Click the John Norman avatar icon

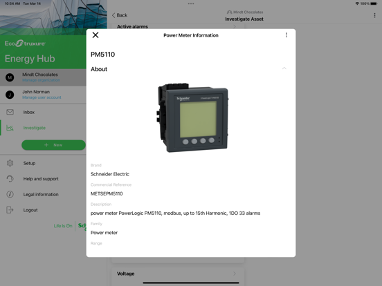10,95
